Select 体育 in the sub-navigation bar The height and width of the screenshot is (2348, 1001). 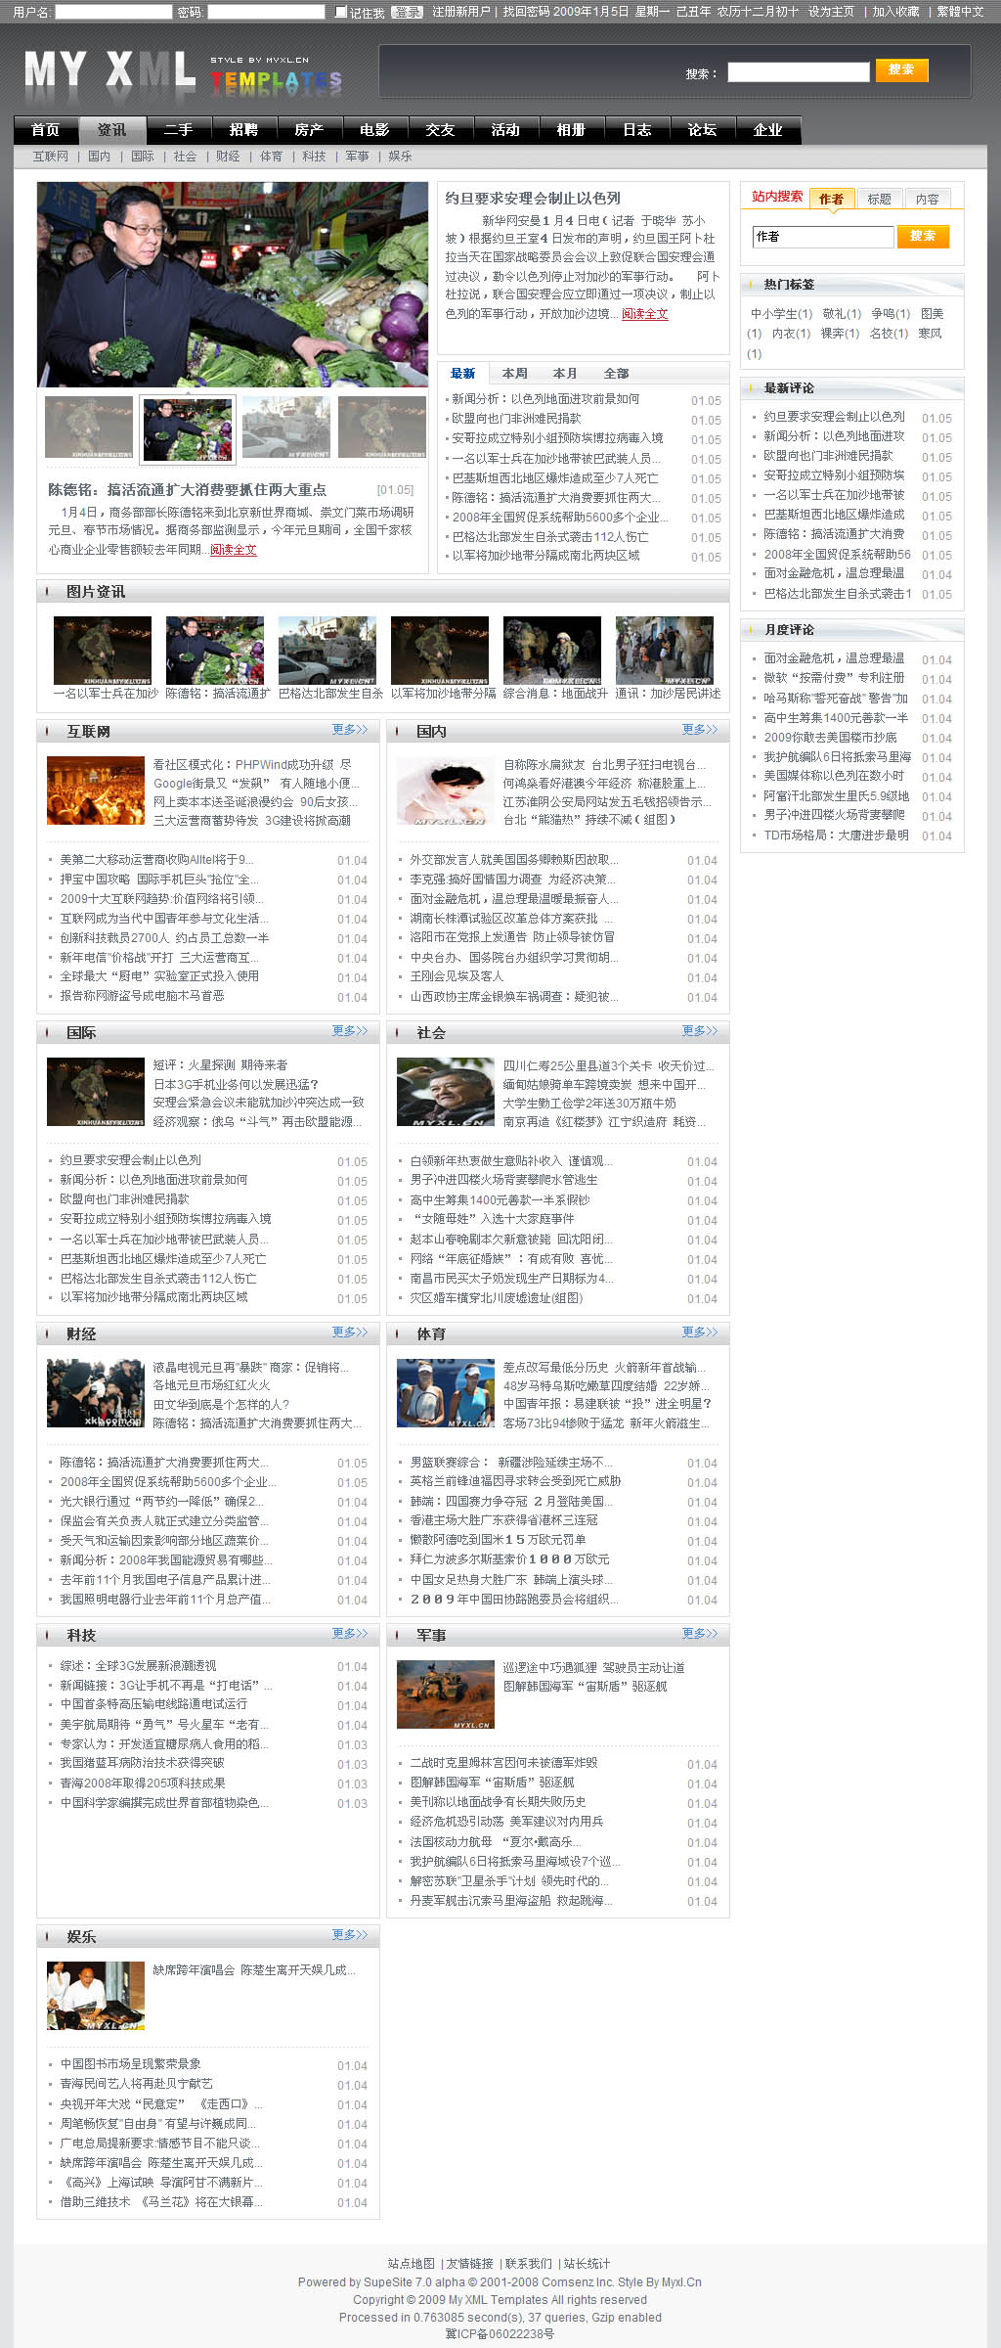(271, 157)
